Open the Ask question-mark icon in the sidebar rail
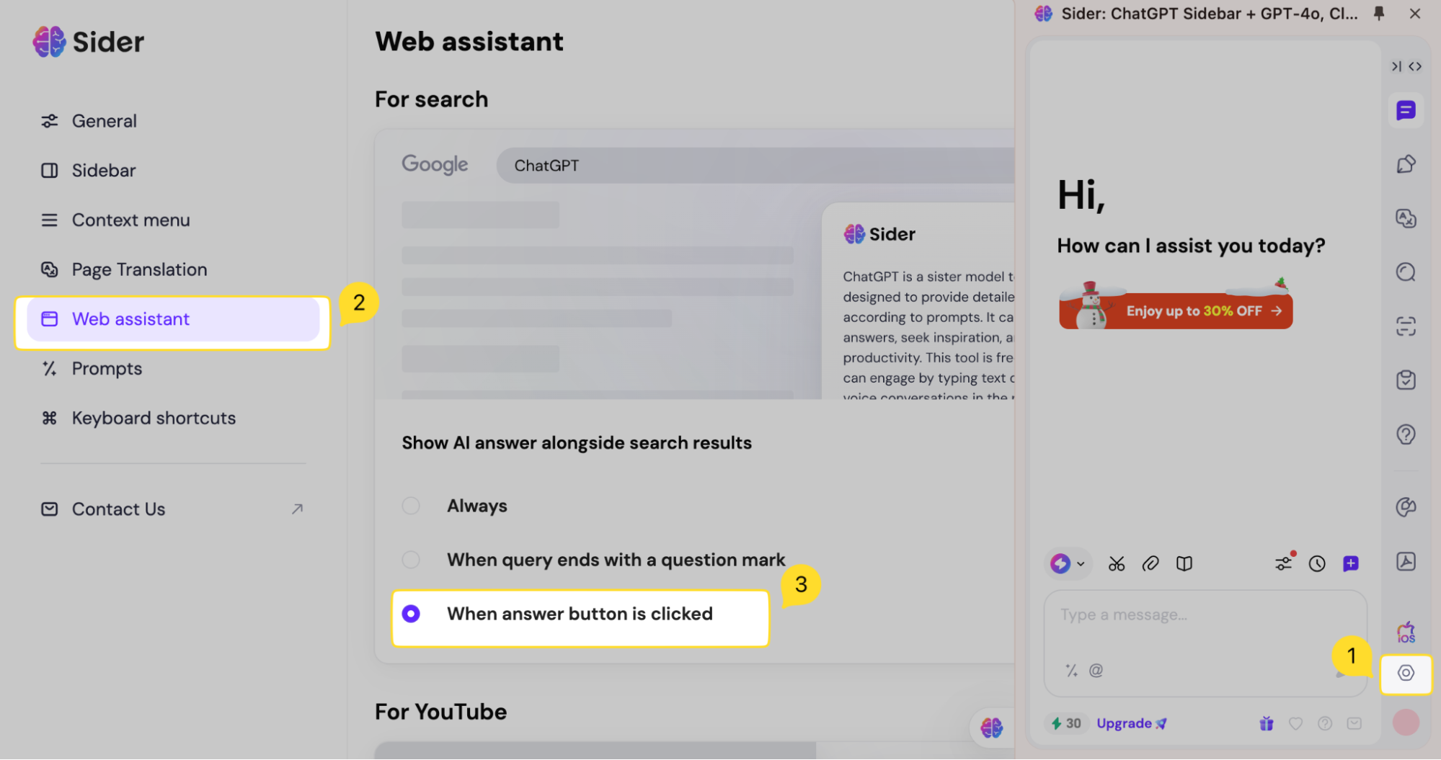The width and height of the screenshot is (1441, 760). coord(1406,434)
